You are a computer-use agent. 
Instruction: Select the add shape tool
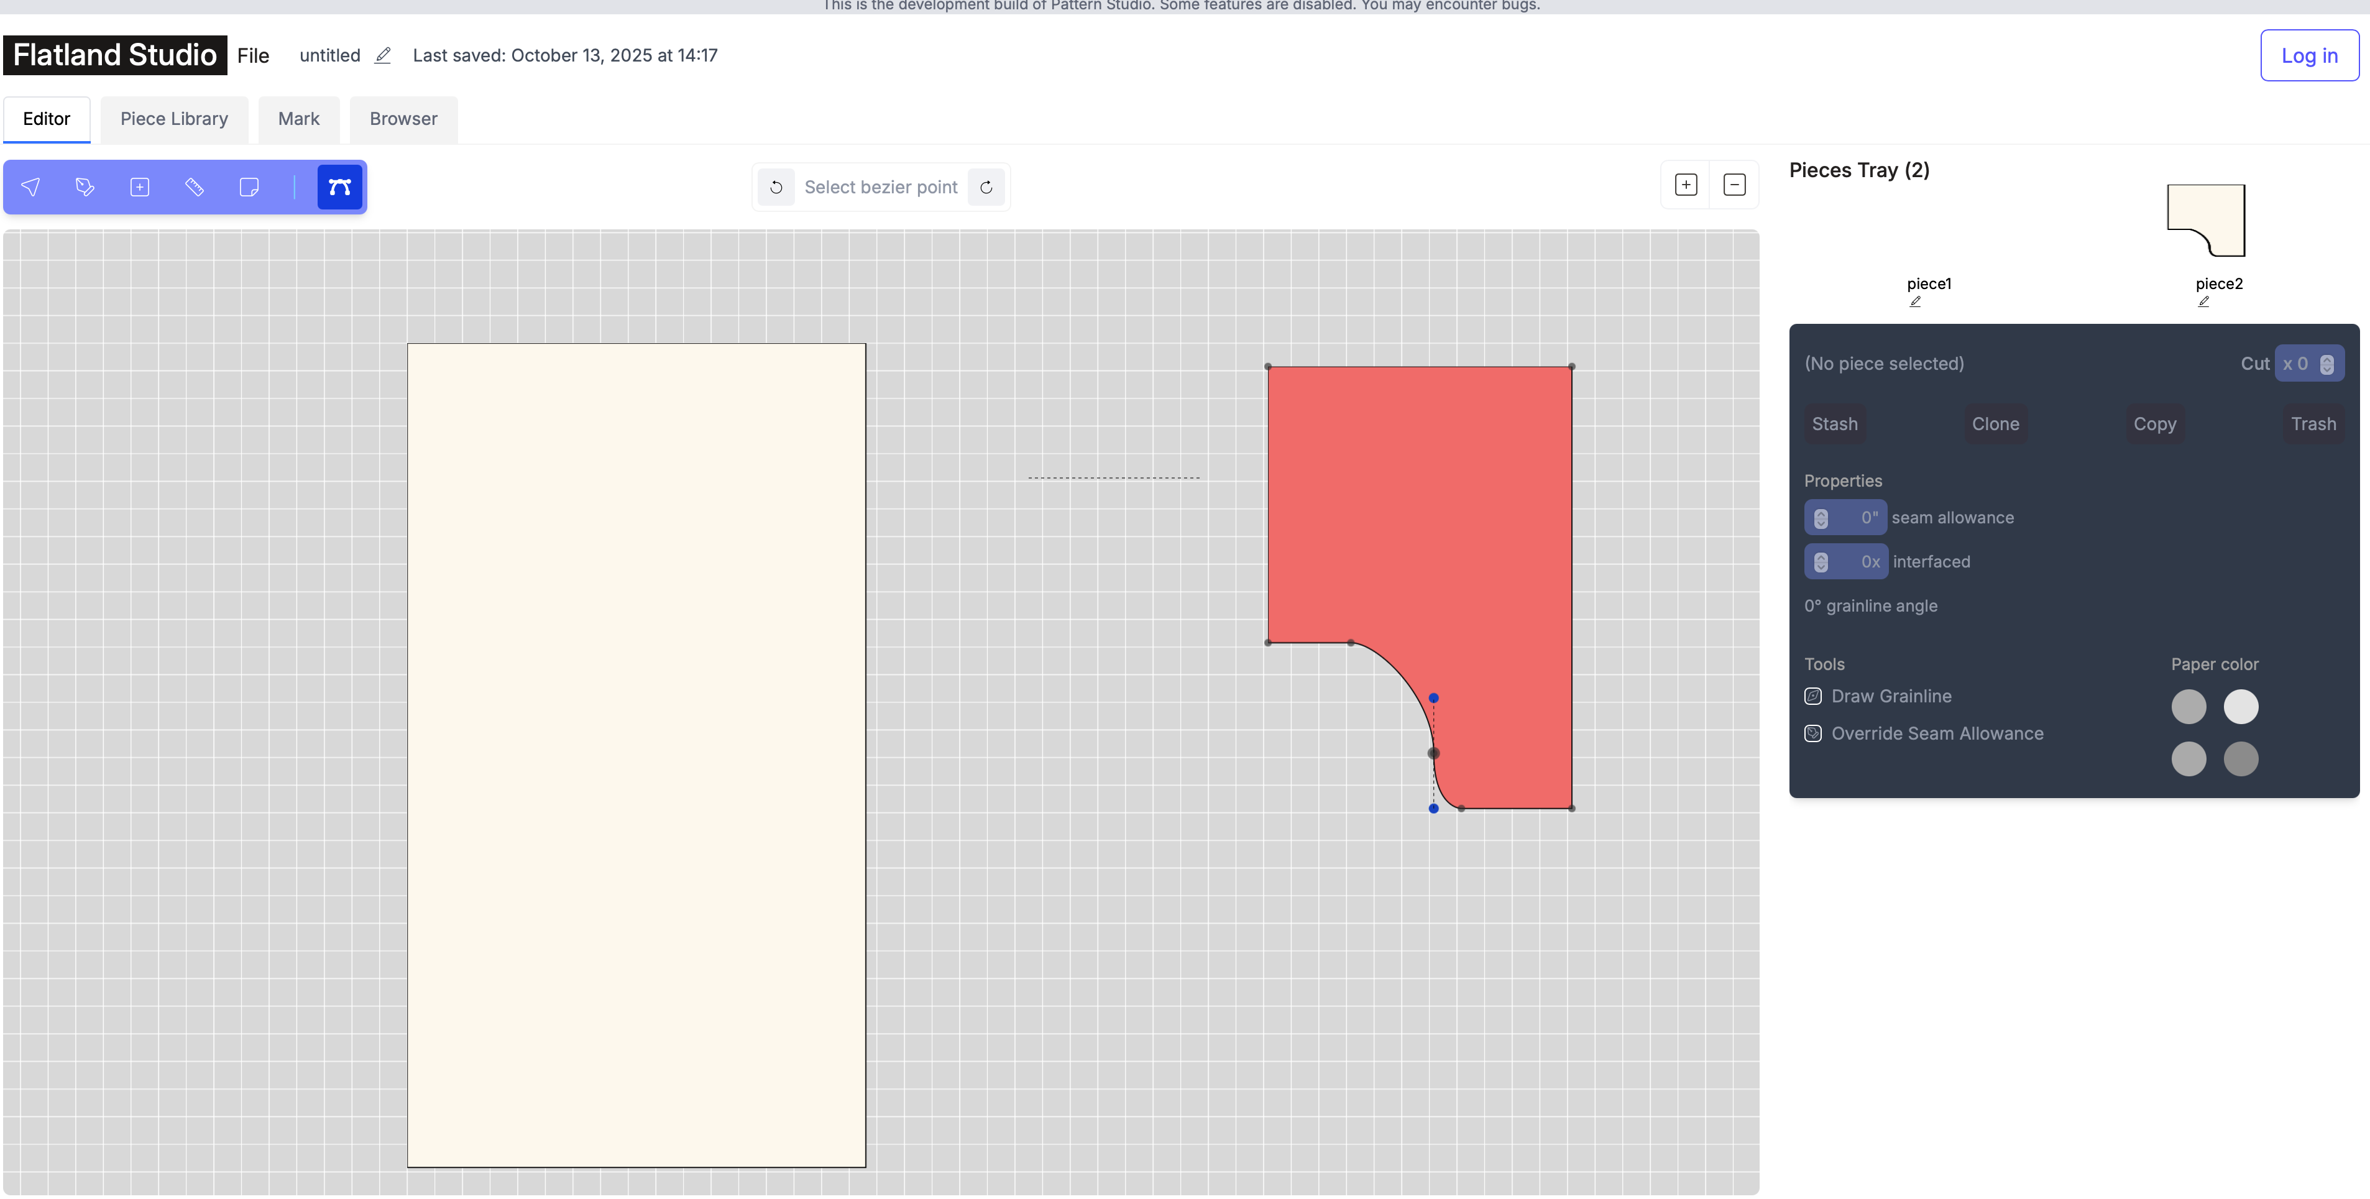[x=140, y=187]
